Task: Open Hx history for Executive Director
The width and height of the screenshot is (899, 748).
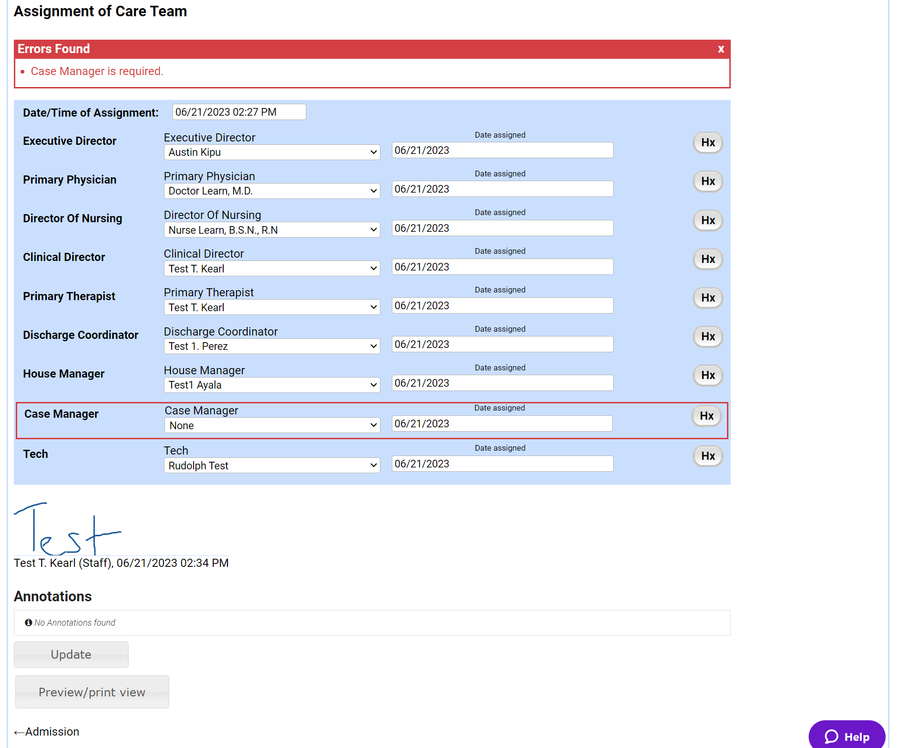Action: pyautogui.click(x=708, y=142)
